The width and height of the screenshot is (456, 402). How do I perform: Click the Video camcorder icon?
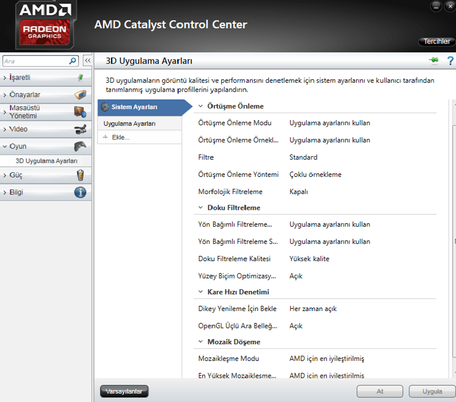81,129
